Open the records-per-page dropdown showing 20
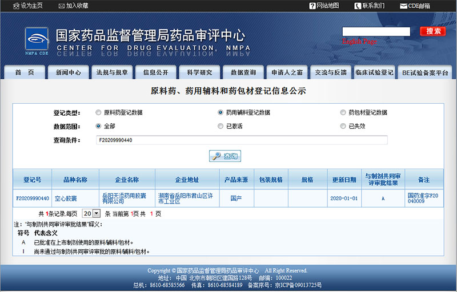 [91, 213]
